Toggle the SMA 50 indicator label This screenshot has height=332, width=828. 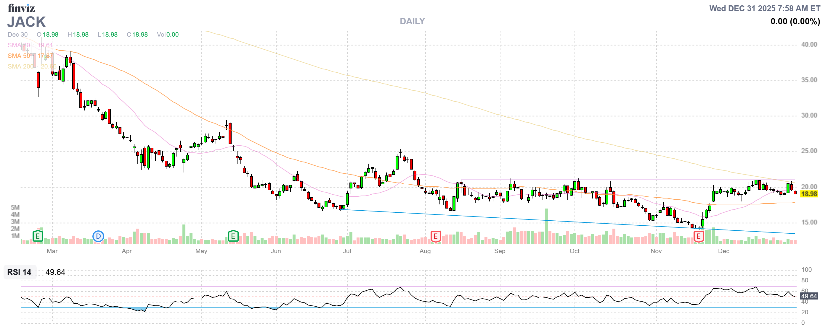tap(19, 56)
